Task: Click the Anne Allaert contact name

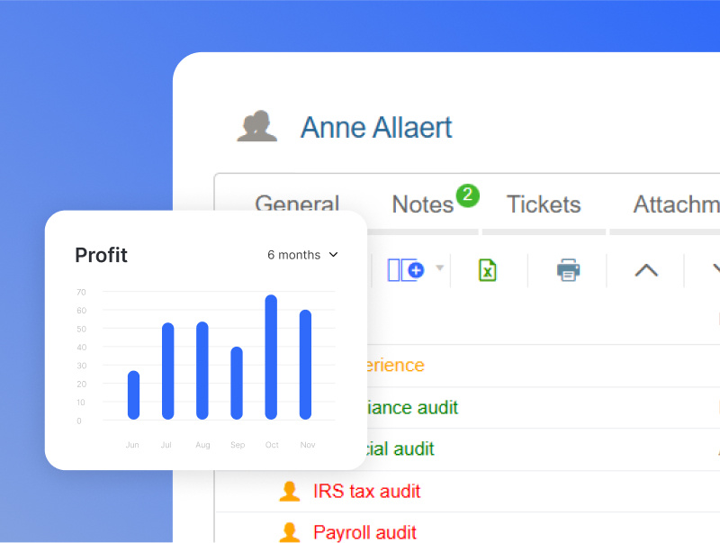Action: point(376,127)
